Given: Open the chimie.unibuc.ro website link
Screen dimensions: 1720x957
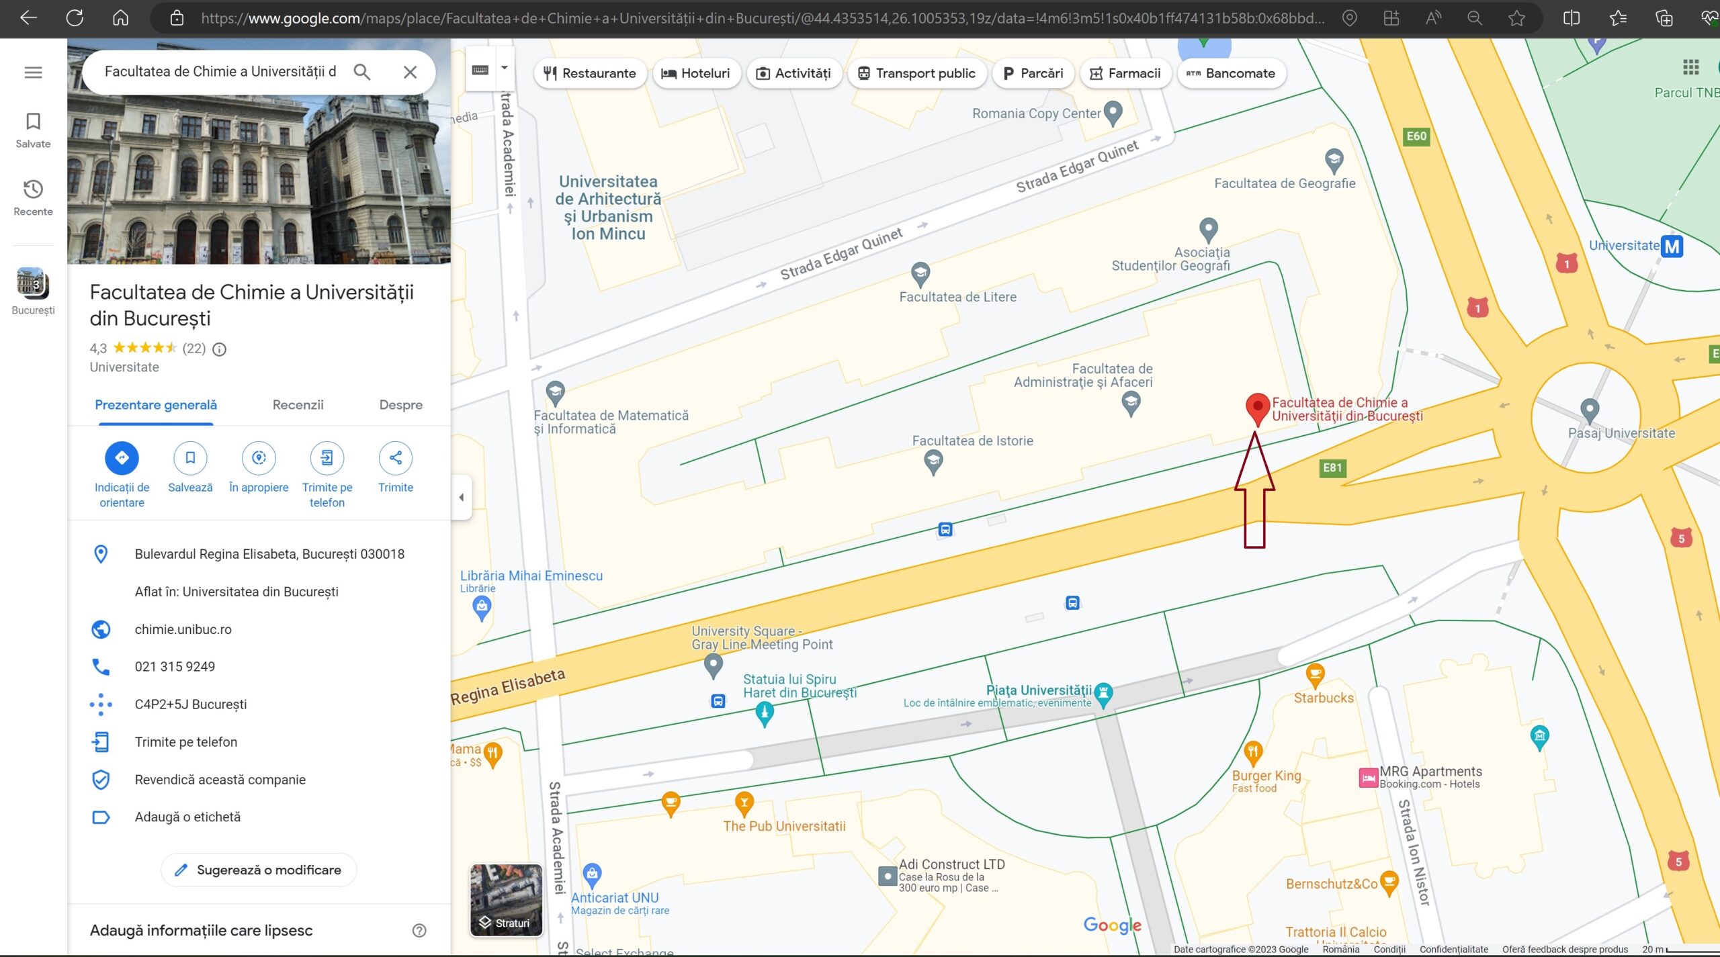Looking at the screenshot, I should (183, 629).
